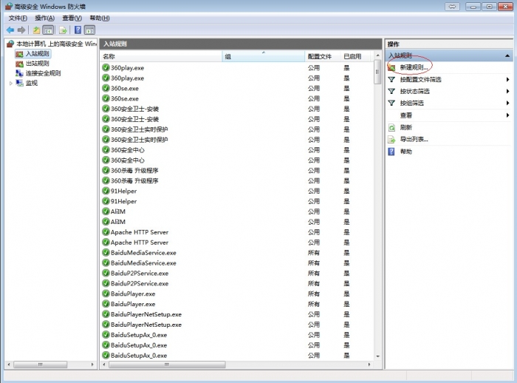Select the first 360安全卫士实时保护 rule
The image size is (517, 383).
(x=139, y=129)
